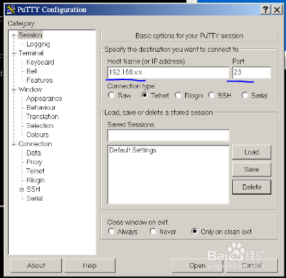Expand the SSH tree node
The height and width of the screenshot is (278, 286).
[x=22, y=190]
